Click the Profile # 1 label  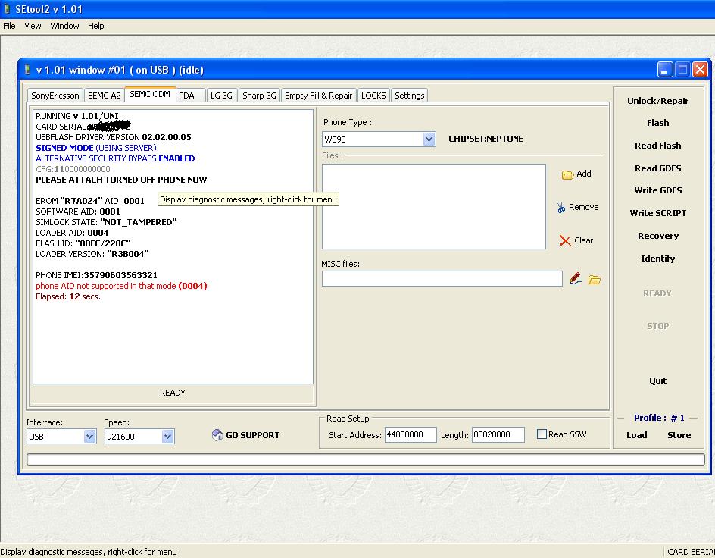659,418
